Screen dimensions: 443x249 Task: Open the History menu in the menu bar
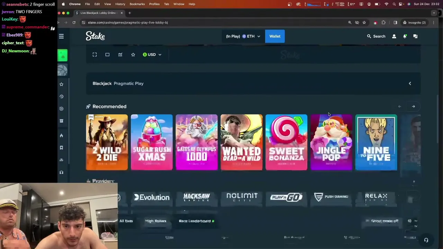click(x=120, y=4)
